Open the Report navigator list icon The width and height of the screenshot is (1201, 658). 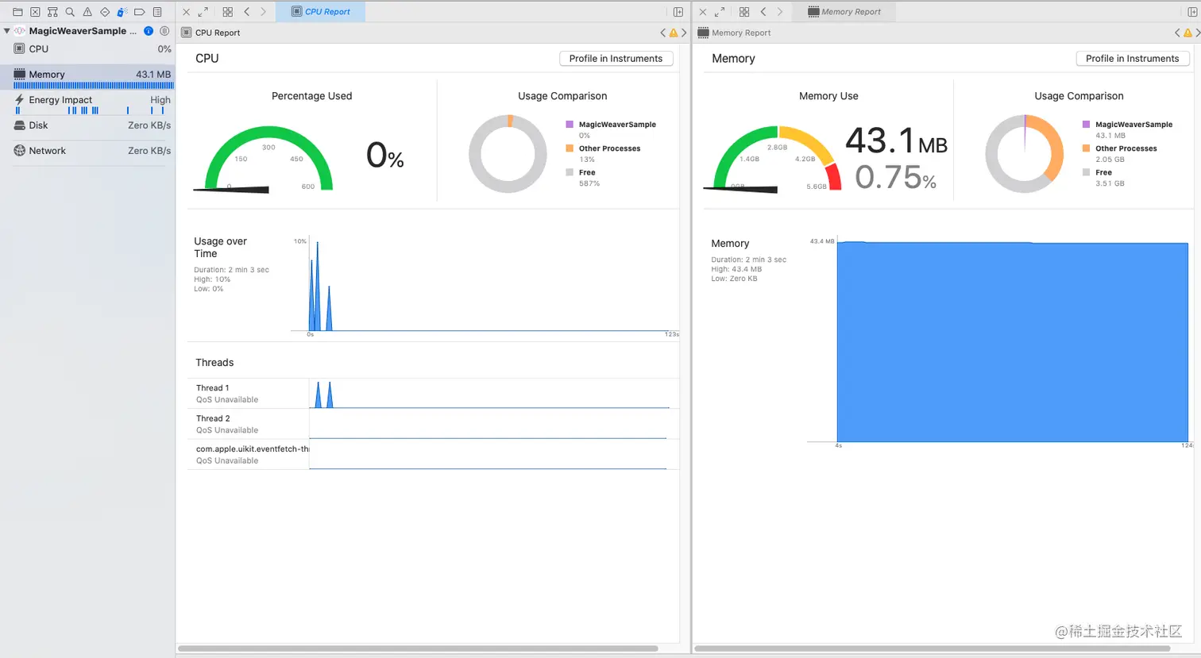pos(157,12)
